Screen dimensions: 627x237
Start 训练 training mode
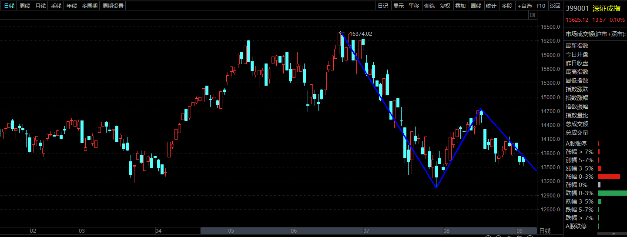point(429,6)
